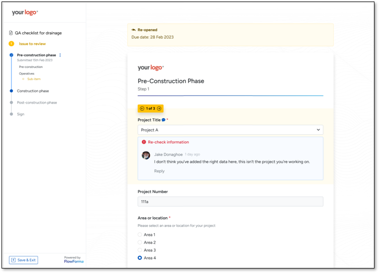Click the QA checklist document icon
The width and height of the screenshot is (379, 273).
[x=11, y=33]
